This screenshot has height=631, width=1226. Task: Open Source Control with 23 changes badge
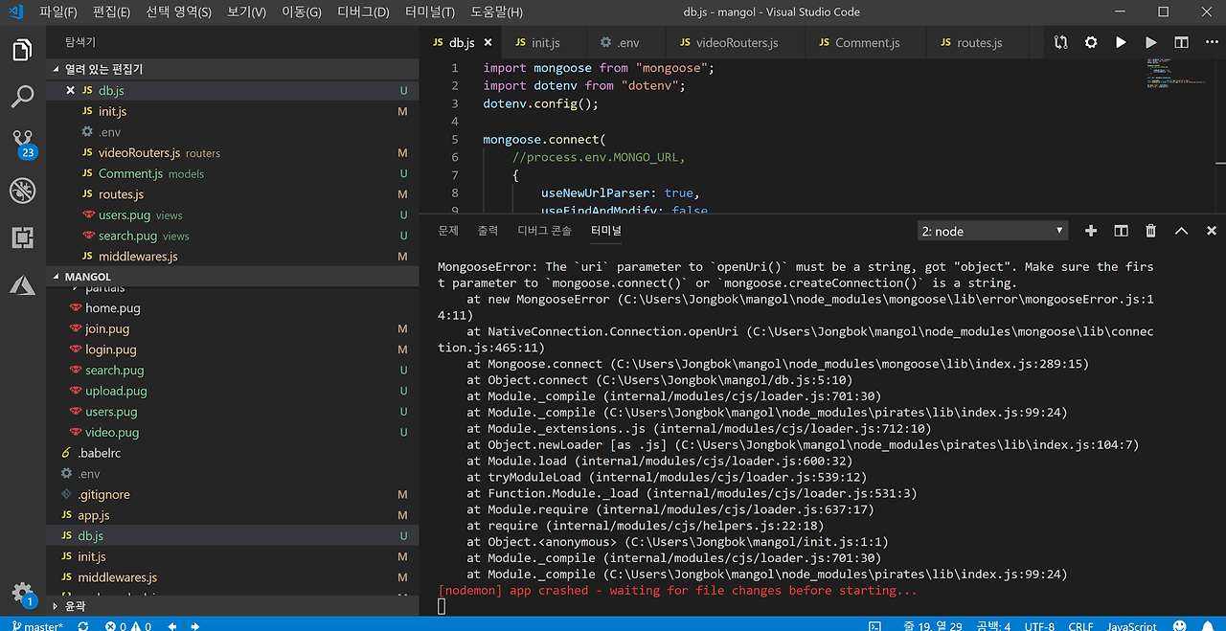coord(22,143)
